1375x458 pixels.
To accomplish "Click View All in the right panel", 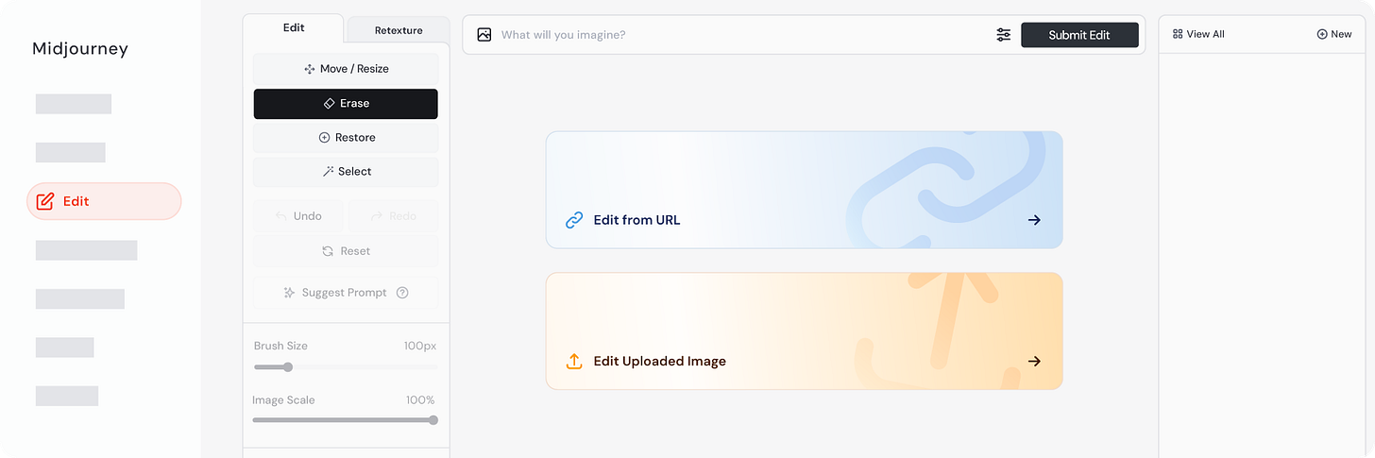I will (1198, 34).
